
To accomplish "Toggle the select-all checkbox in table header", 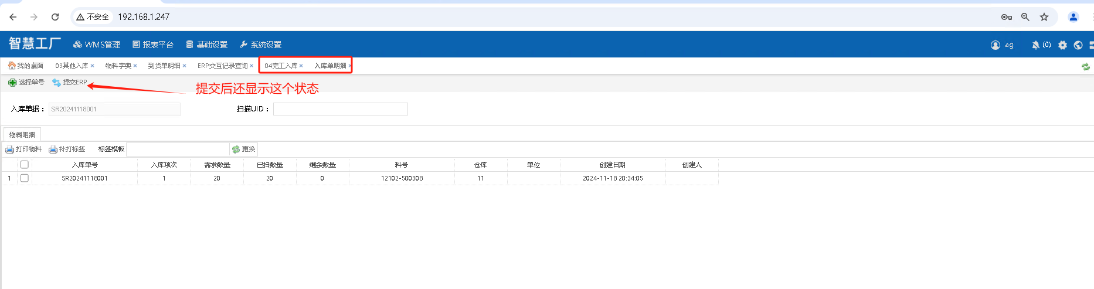I will pyautogui.click(x=25, y=165).
